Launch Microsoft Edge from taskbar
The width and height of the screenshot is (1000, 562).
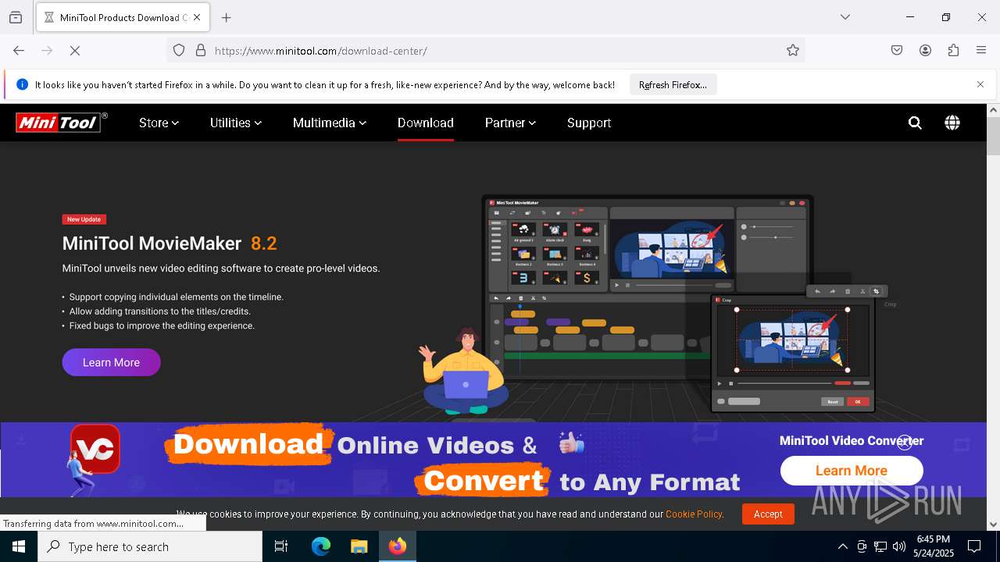tap(321, 546)
